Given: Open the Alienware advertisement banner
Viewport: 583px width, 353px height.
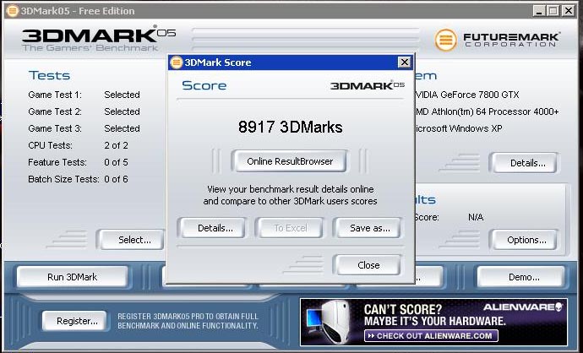Looking at the screenshot, I should click(433, 322).
